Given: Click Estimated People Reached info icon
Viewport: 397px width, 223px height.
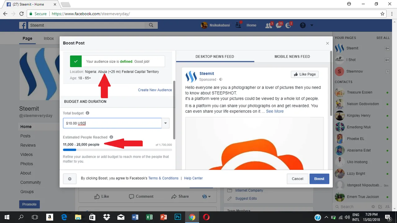Looking at the screenshot, I should click(111, 137).
